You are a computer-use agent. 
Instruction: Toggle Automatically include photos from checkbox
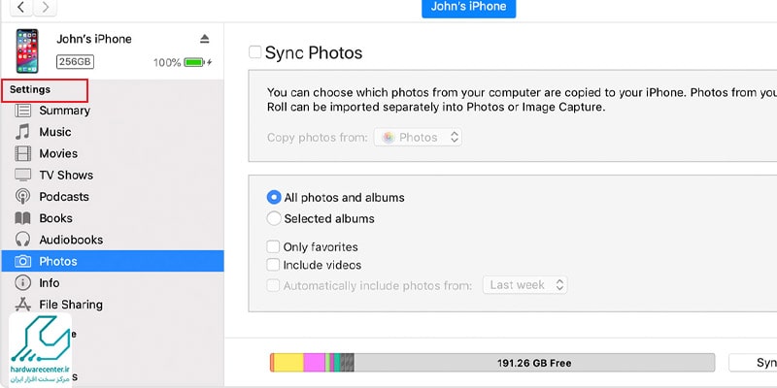(x=273, y=285)
